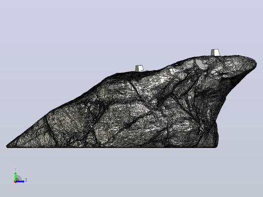Select the right peg on rock top

[215, 53]
